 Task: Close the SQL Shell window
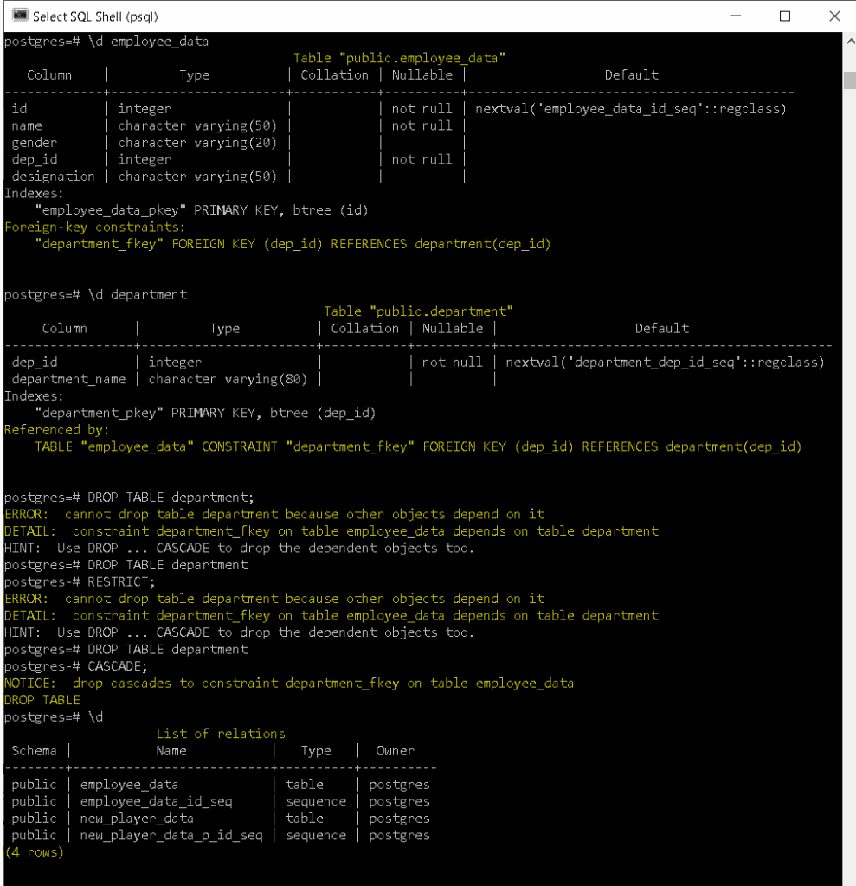click(833, 16)
